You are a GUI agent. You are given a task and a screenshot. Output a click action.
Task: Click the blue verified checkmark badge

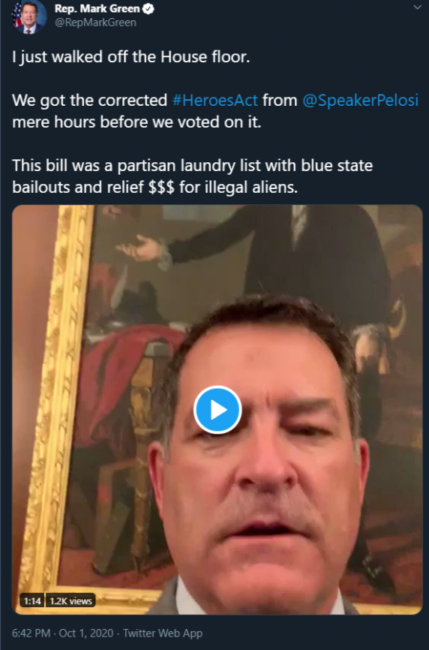(148, 9)
